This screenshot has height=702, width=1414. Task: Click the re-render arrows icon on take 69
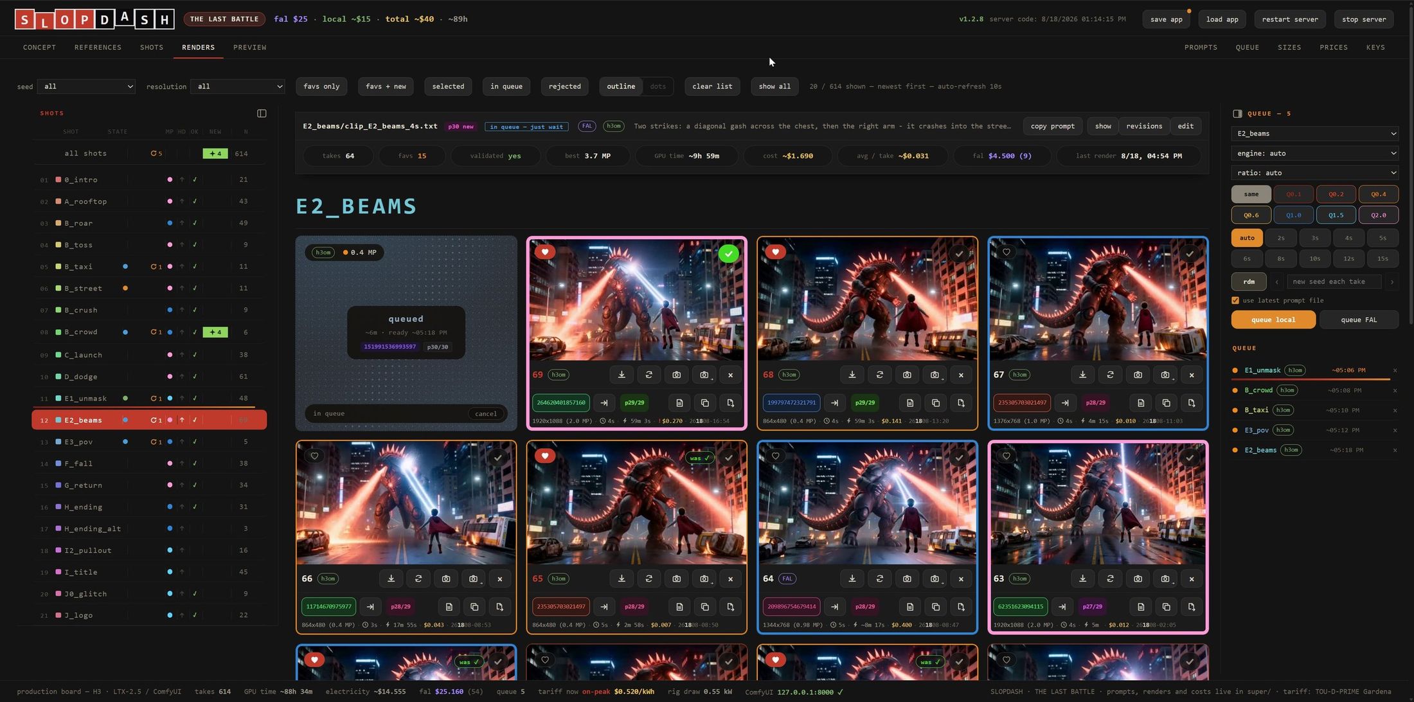pyautogui.click(x=649, y=375)
